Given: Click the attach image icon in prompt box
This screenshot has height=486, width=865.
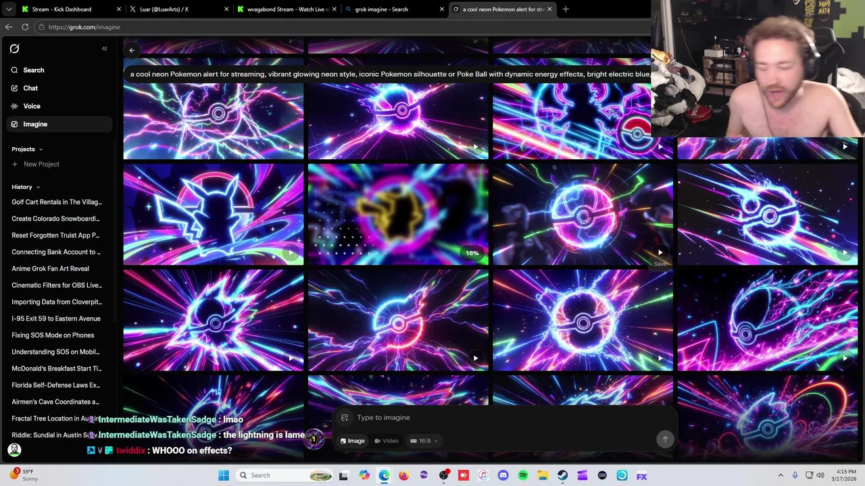Looking at the screenshot, I should pyautogui.click(x=345, y=418).
